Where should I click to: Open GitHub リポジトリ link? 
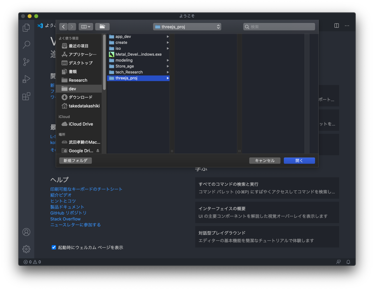click(x=68, y=213)
